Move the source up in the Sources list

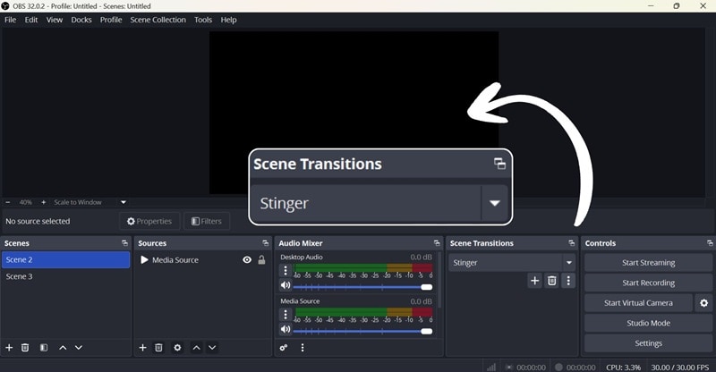coord(196,348)
